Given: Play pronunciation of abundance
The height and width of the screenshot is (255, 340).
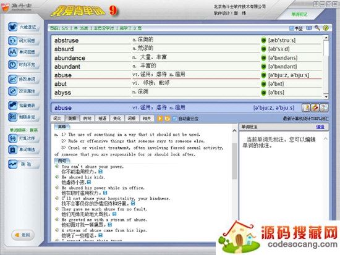Looking at the screenshot, I should click(263, 58).
